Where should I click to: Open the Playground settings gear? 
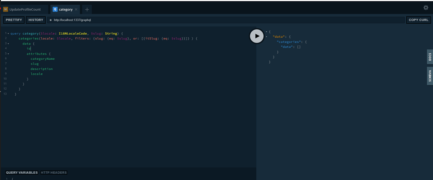coord(425,8)
